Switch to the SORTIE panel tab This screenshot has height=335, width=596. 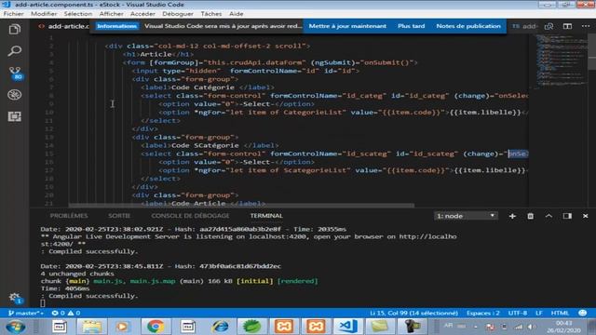coord(119,216)
